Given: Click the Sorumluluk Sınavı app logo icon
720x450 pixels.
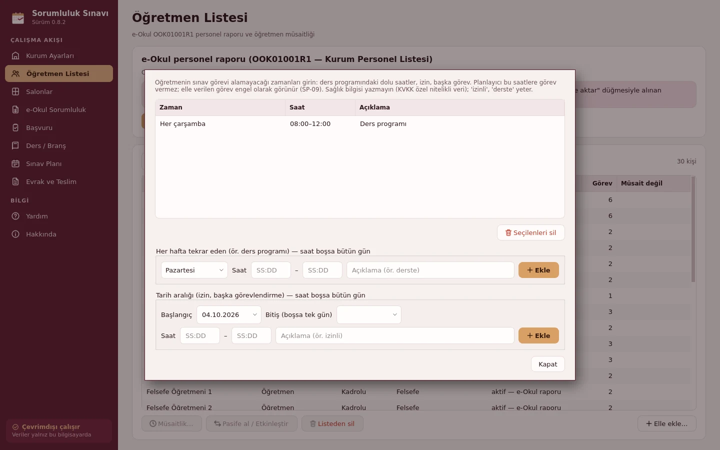Looking at the screenshot, I should [18, 18].
